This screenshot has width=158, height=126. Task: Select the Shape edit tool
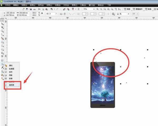(2, 24)
